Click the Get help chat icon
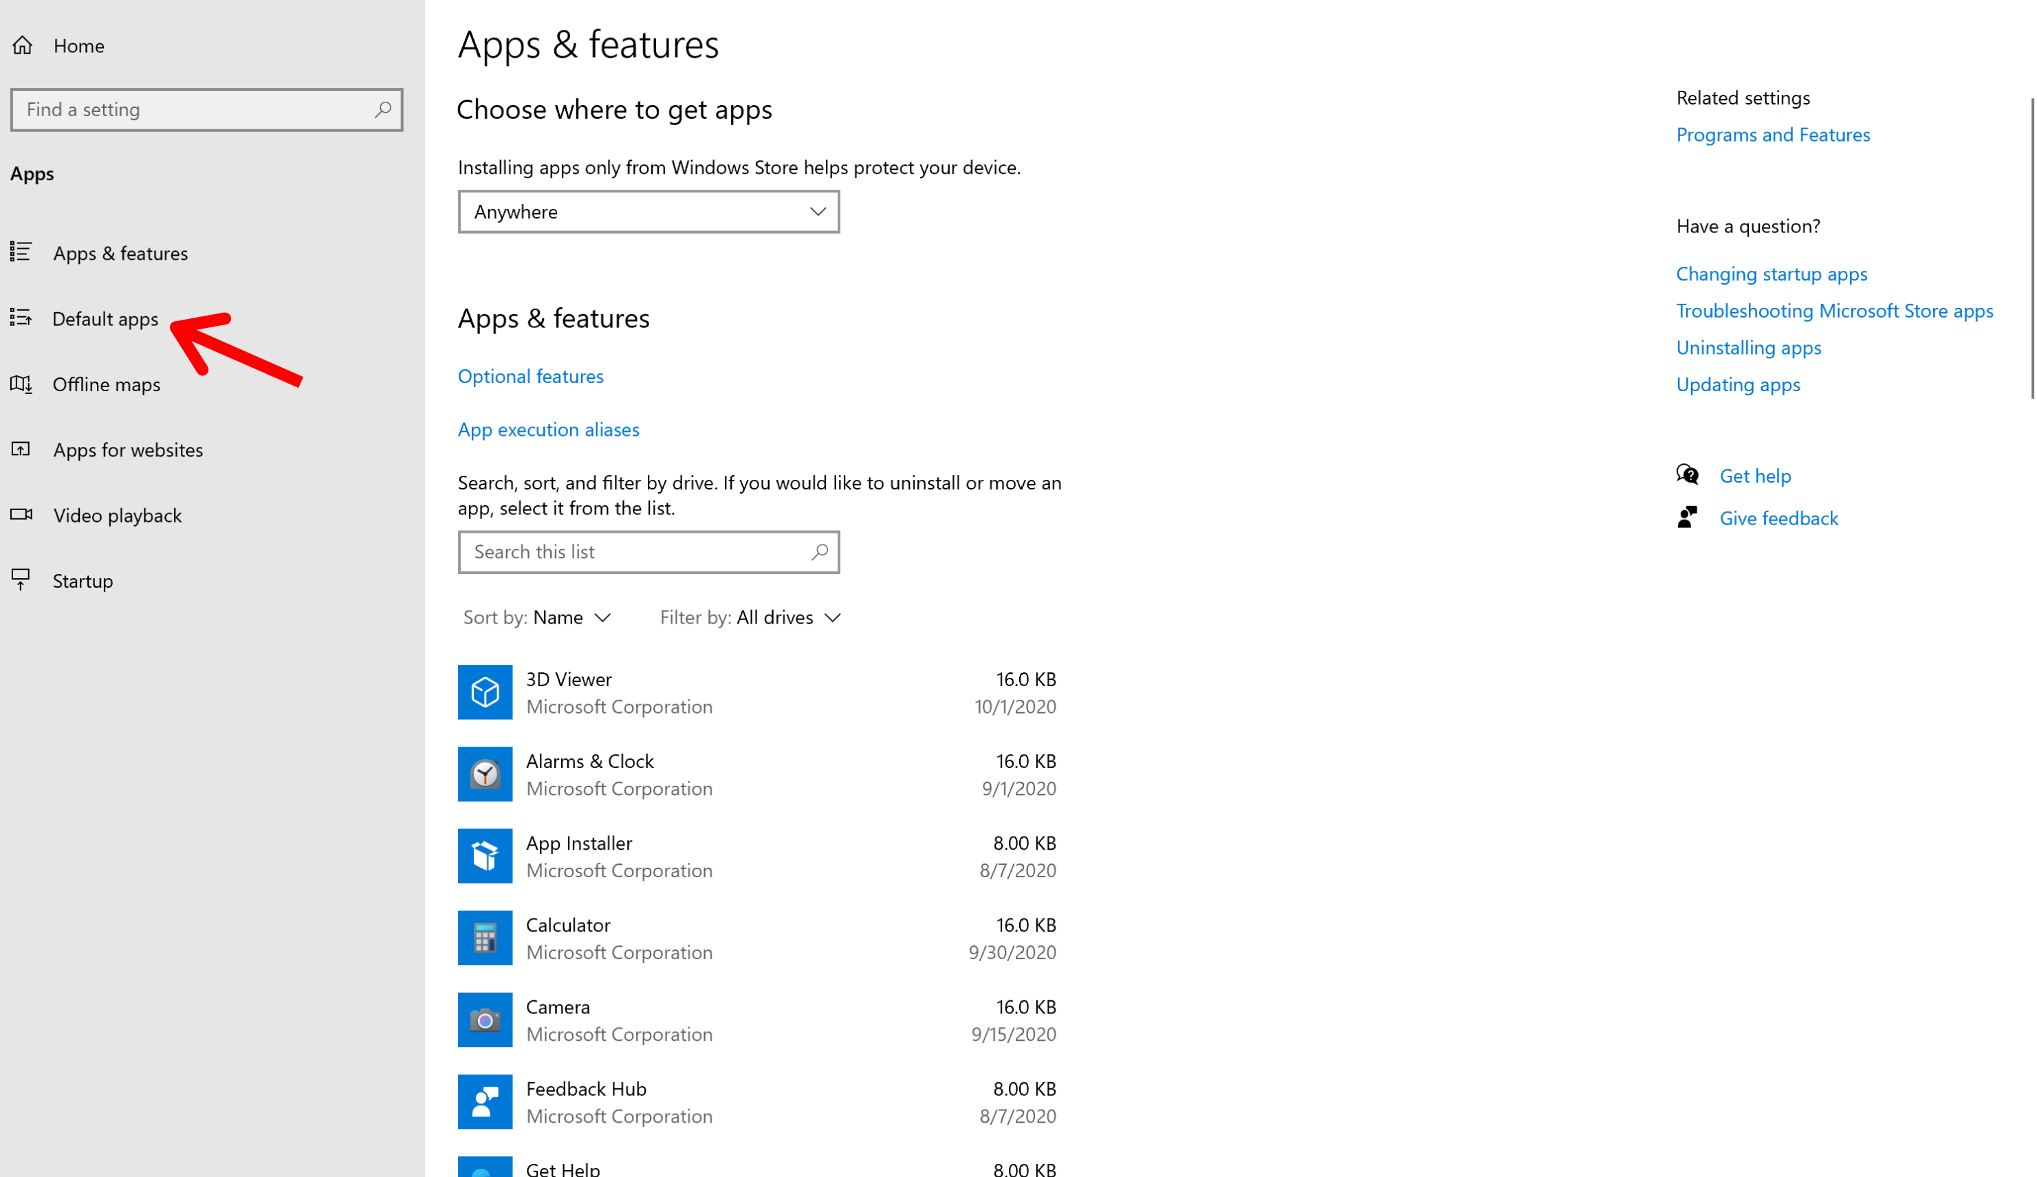 click(x=1688, y=475)
